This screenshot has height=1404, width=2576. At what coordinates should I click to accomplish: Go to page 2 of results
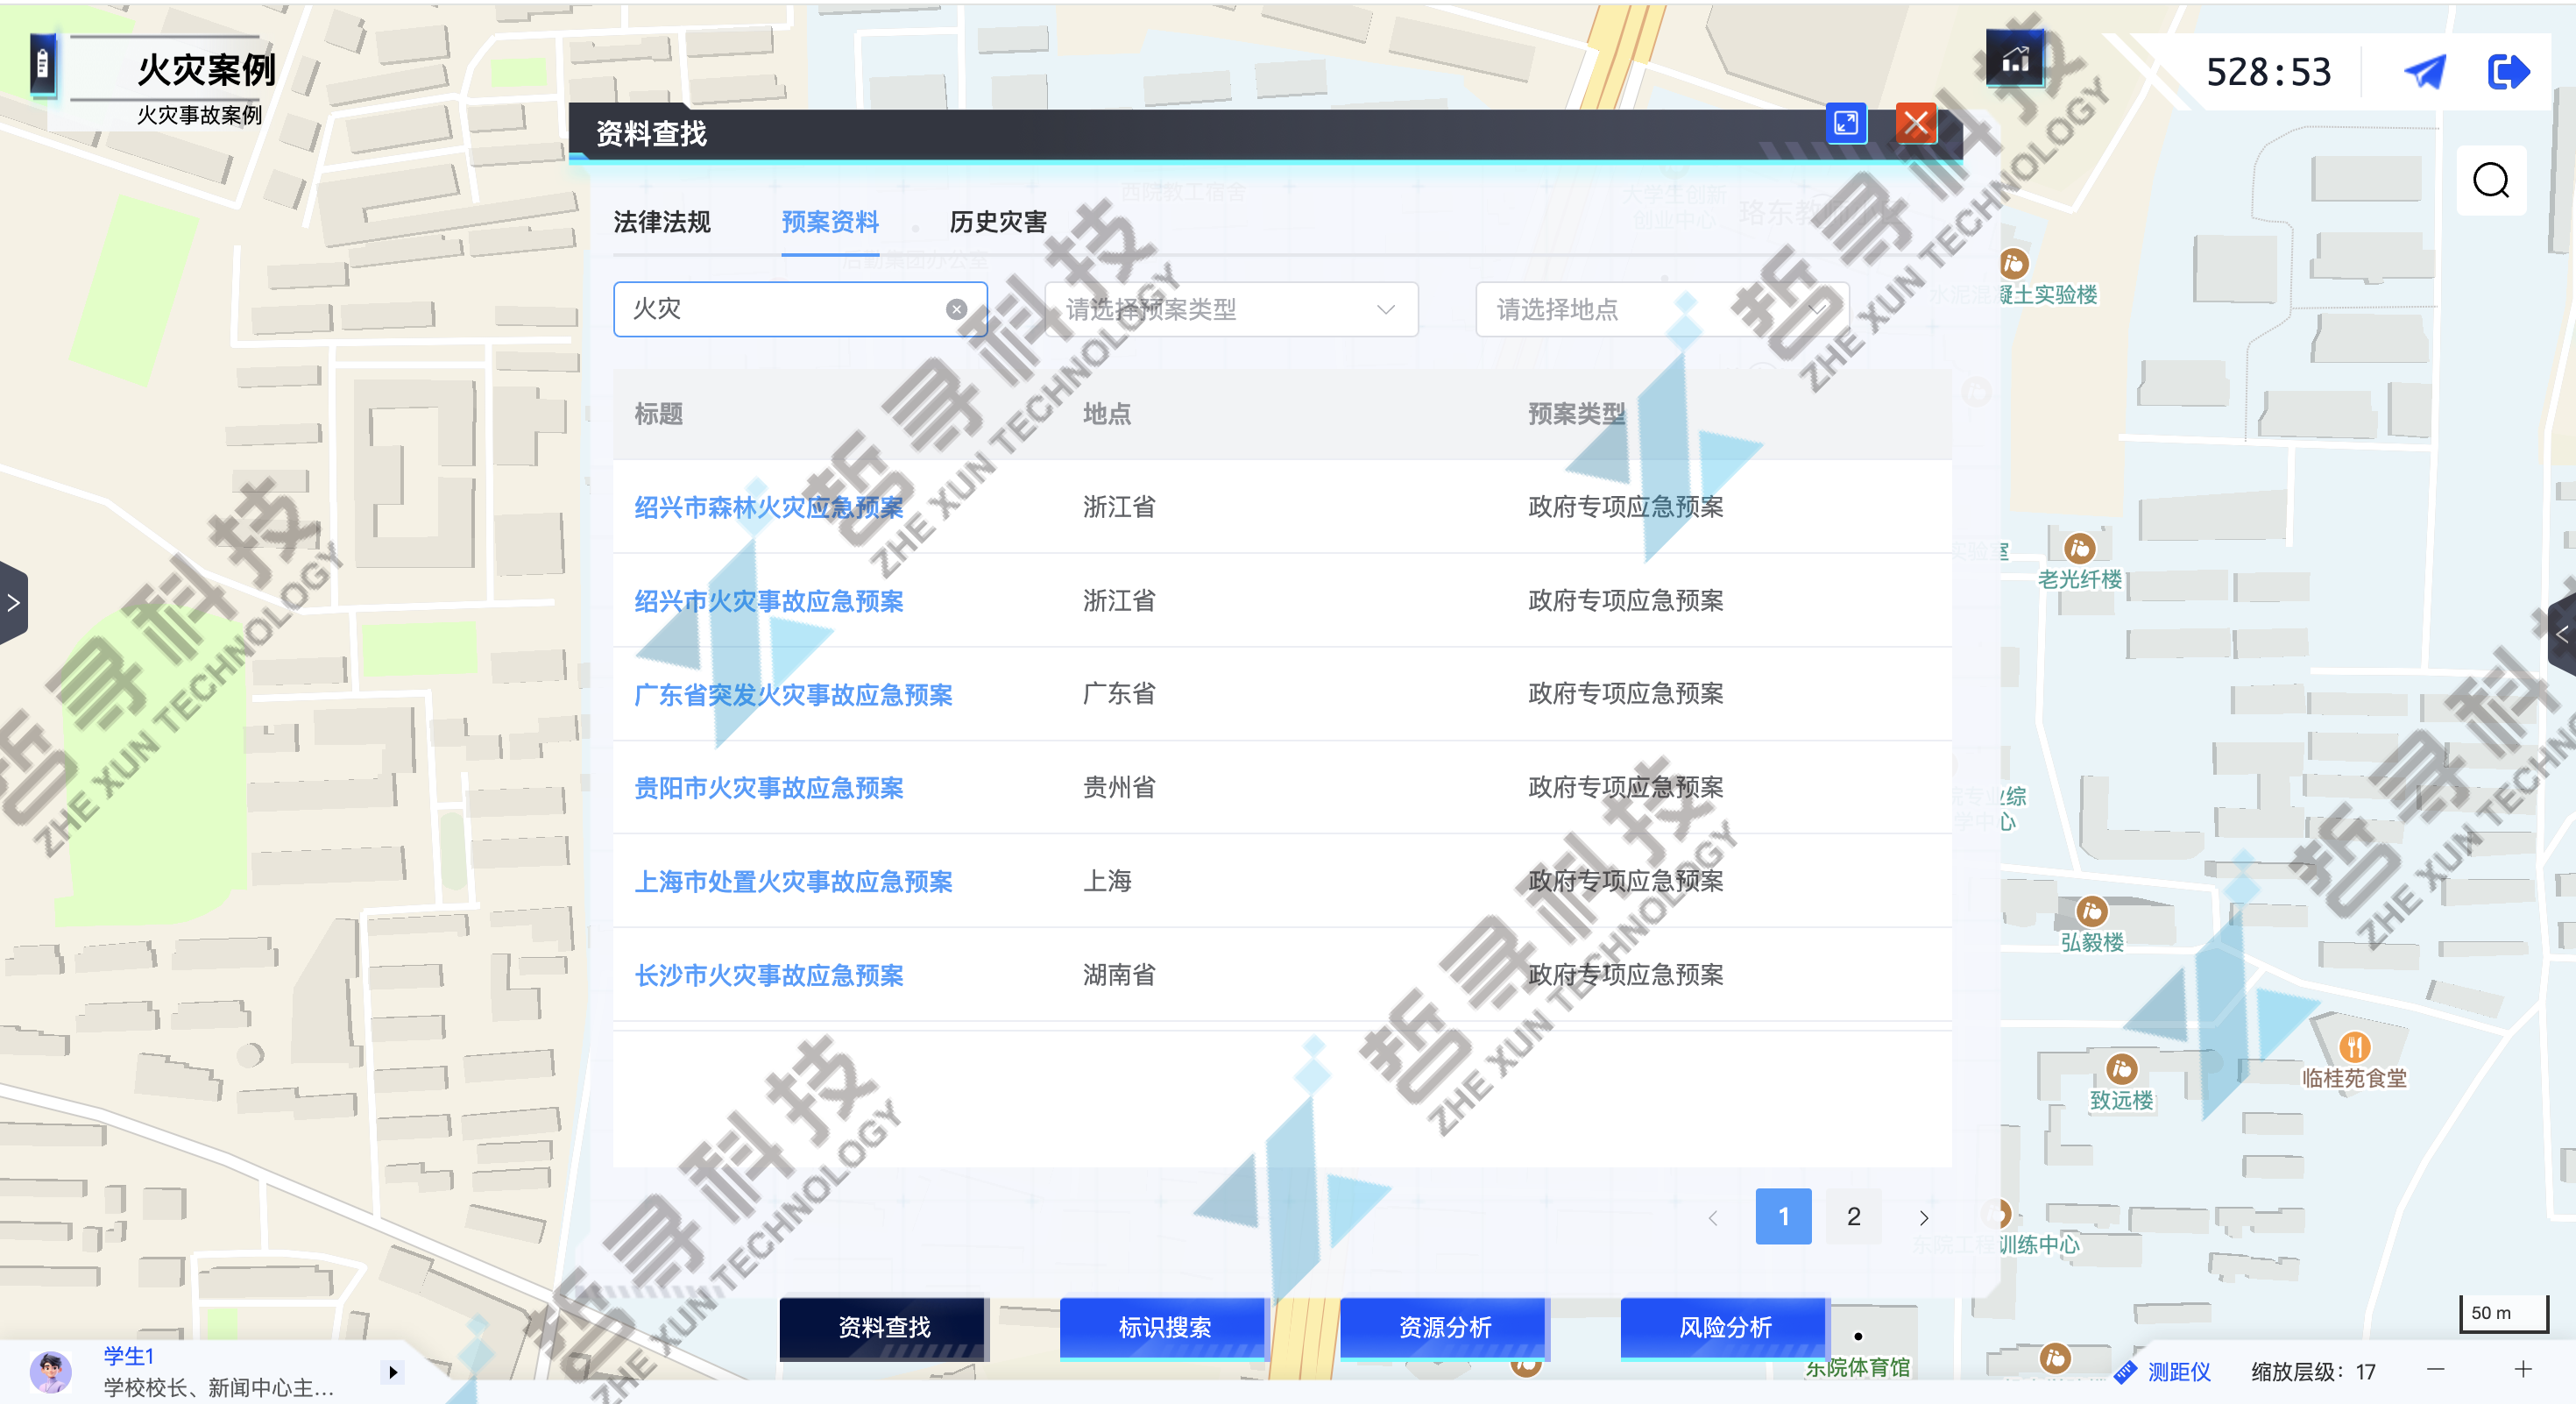pyautogui.click(x=1853, y=1216)
